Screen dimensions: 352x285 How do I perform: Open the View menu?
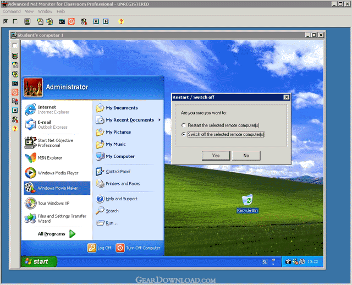tap(29, 12)
